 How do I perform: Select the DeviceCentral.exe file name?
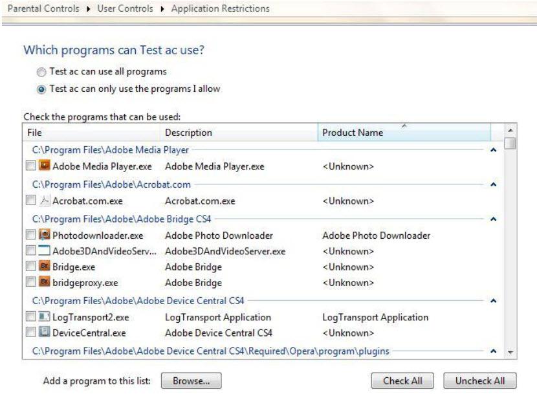(89, 333)
